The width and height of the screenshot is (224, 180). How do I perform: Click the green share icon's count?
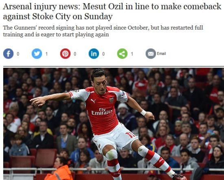(132, 54)
